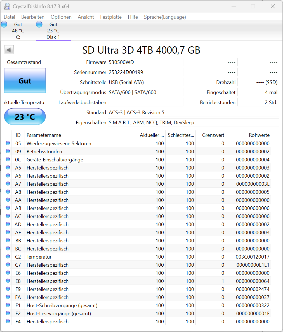
Task: Click the Parametername column header
Action: tap(80, 135)
